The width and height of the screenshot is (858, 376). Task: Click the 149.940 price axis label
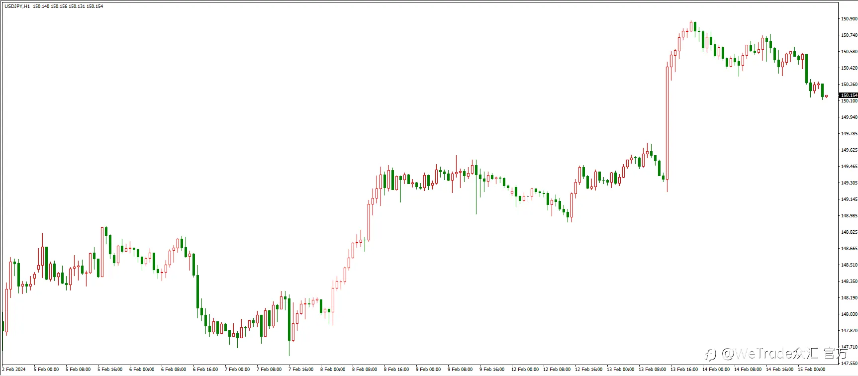pyautogui.click(x=849, y=117)
